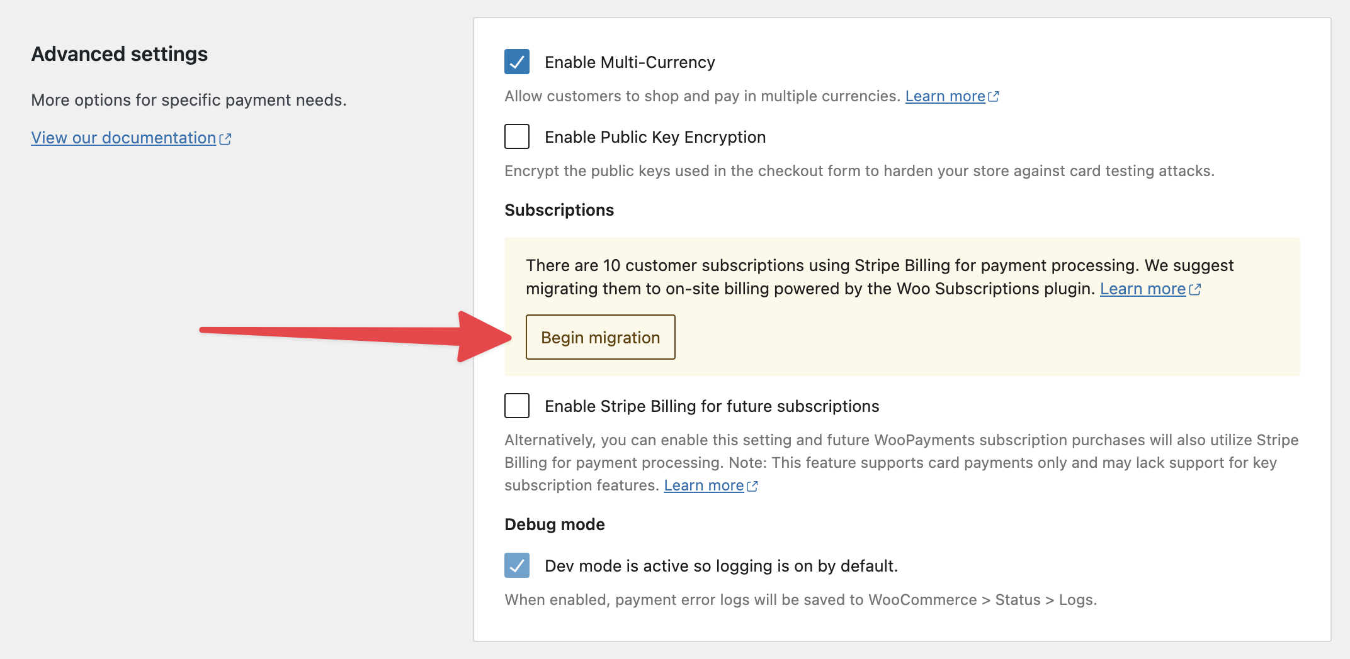Open Learn more link about multiple currencies
This screenshot has height=659, width=1350.
(x=945, y=96)
